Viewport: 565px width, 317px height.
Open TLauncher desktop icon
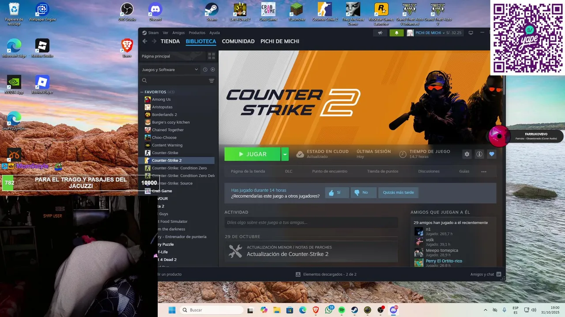pos(297,12)
